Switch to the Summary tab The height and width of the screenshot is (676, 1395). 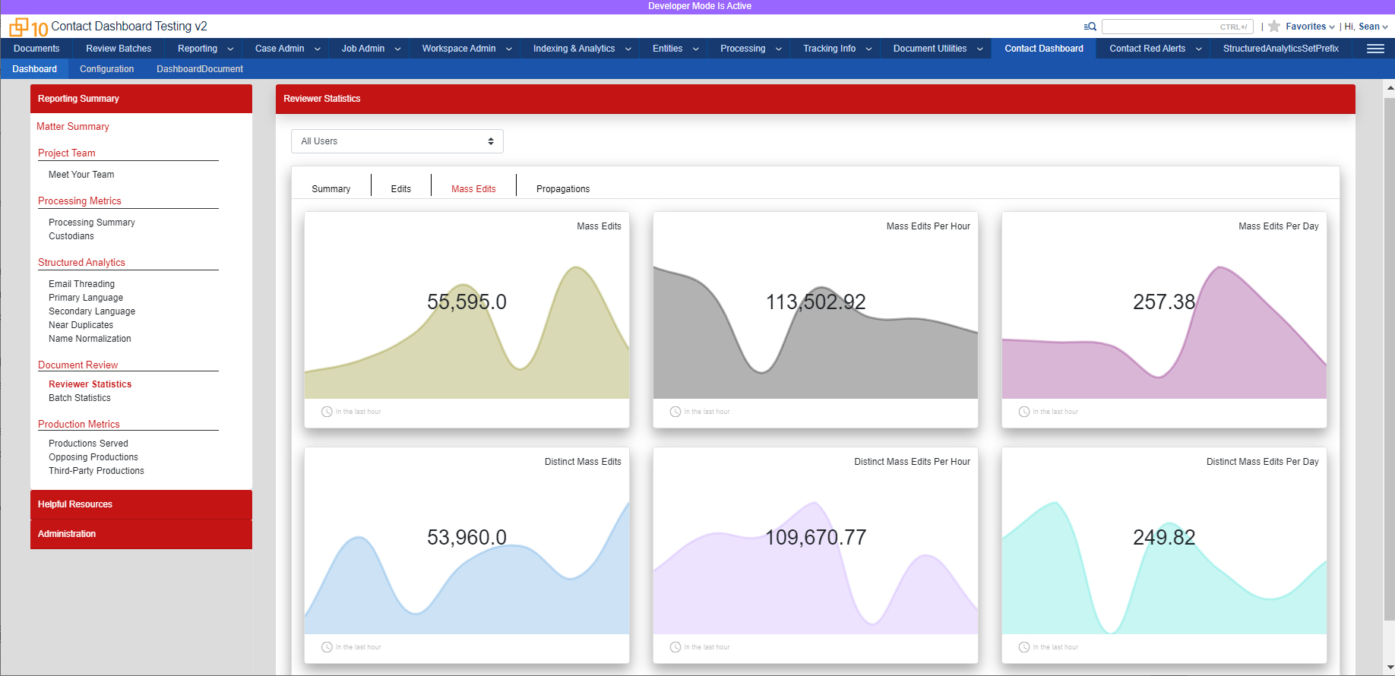331,189
